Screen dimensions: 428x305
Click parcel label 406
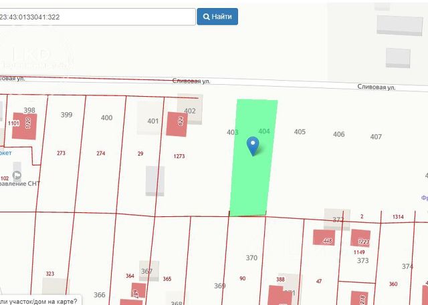coord(339,134)
